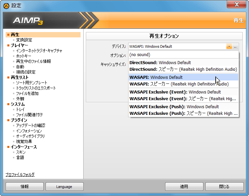Viewport: 249px width, 196px height.
Task: Open ファイル関連付け page
Action: coord(29,115)
